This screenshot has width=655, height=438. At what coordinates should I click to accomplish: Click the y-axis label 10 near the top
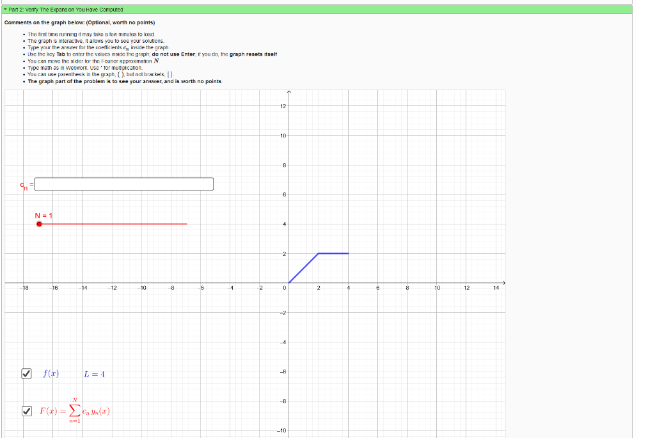(283, 136)
